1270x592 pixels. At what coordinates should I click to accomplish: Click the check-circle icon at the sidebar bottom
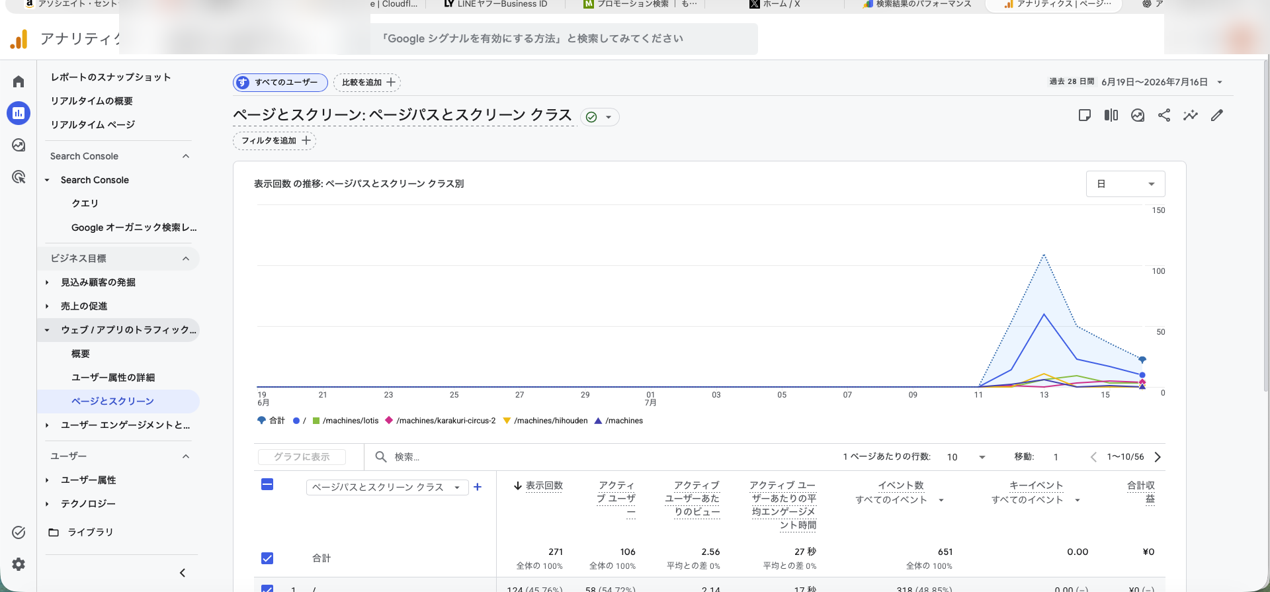click(x=19, y=532)
